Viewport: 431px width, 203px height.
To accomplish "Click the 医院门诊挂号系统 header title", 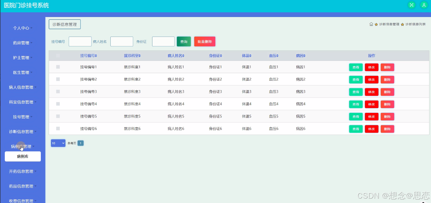I will (26, 5).
